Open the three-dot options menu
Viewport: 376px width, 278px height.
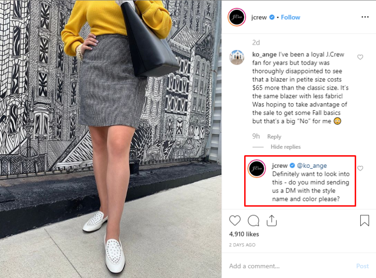pos(365,17)
